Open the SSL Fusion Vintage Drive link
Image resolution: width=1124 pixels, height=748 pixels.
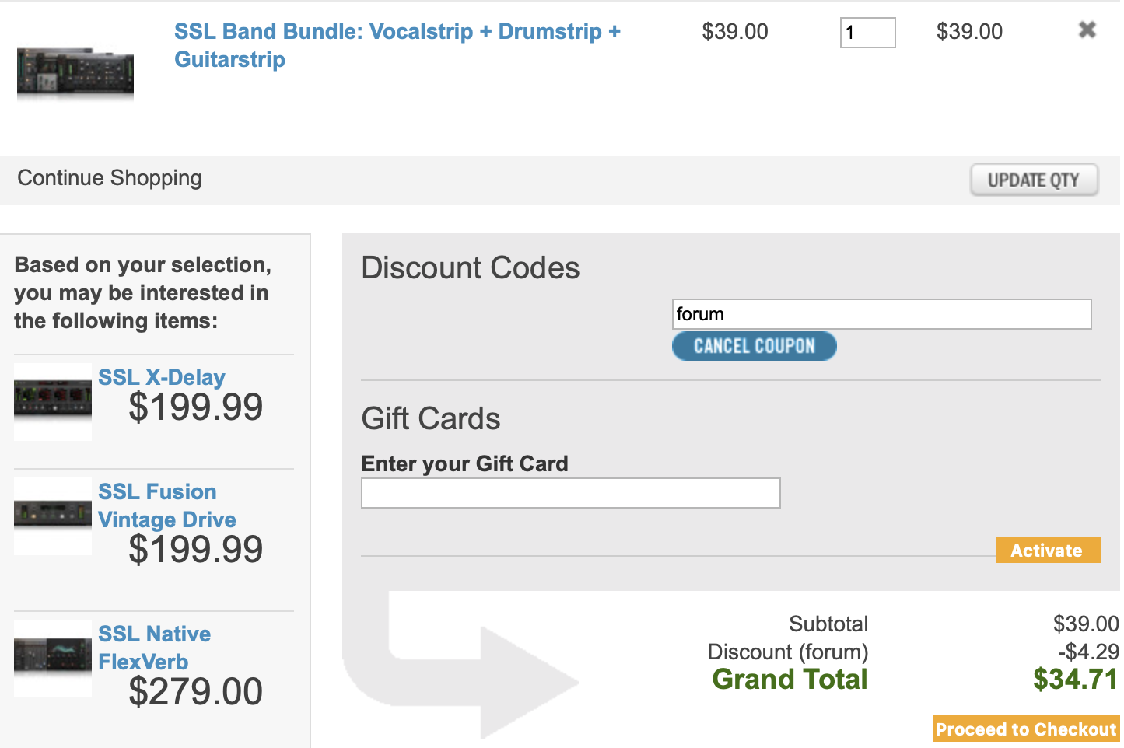click(x=167, y=505)
